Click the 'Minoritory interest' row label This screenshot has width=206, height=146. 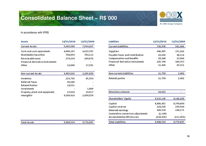coord(119,92)
